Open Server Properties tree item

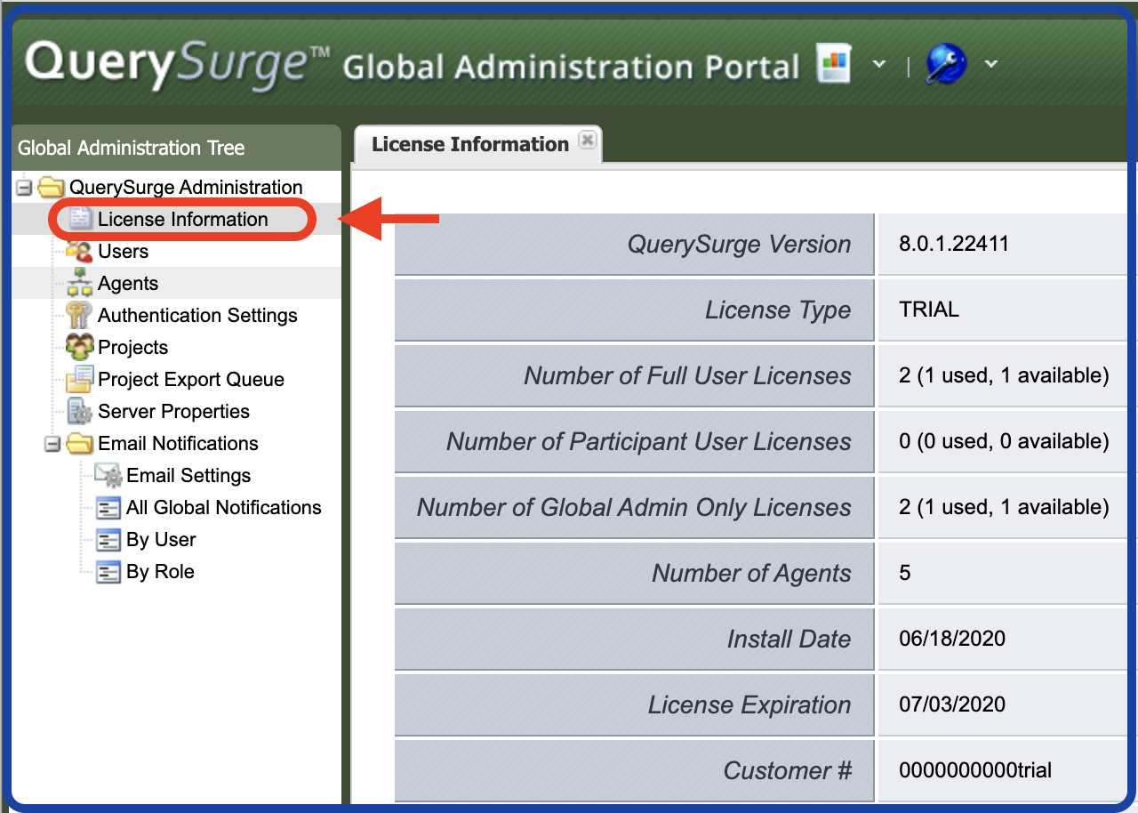(x=173, y=412)
